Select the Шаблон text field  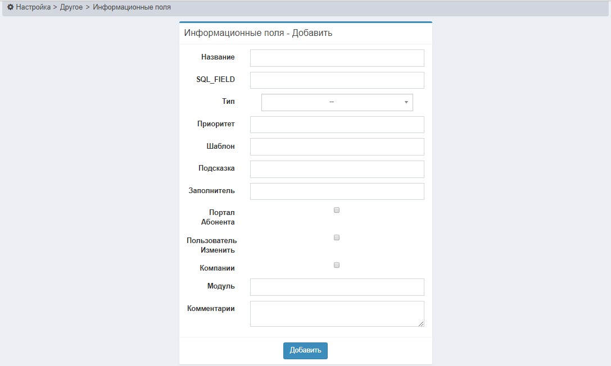(337, 147)
